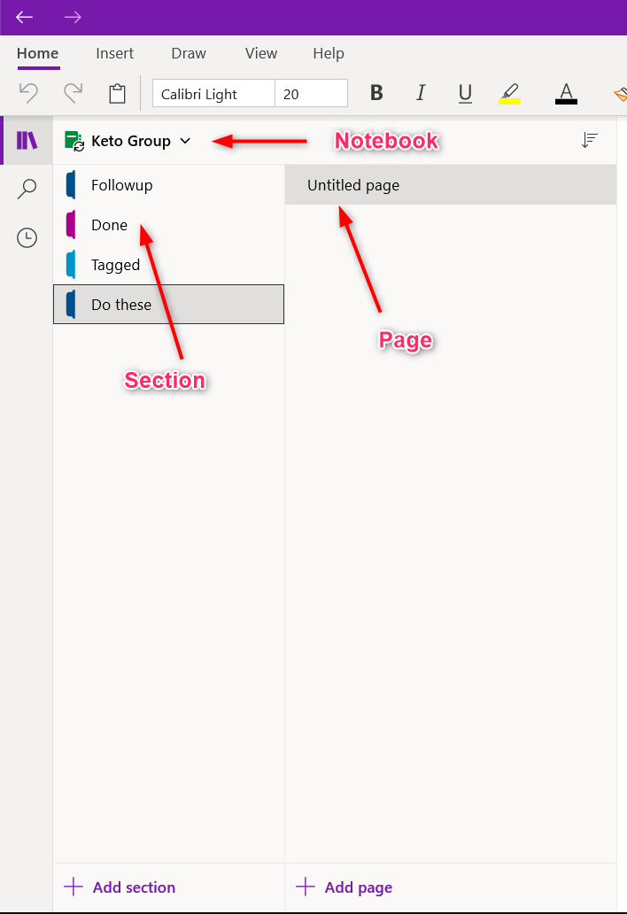Viewport: 627px width, 914px height.
Task: Toggle Bold formatting
Action: [x=376, y=93]
